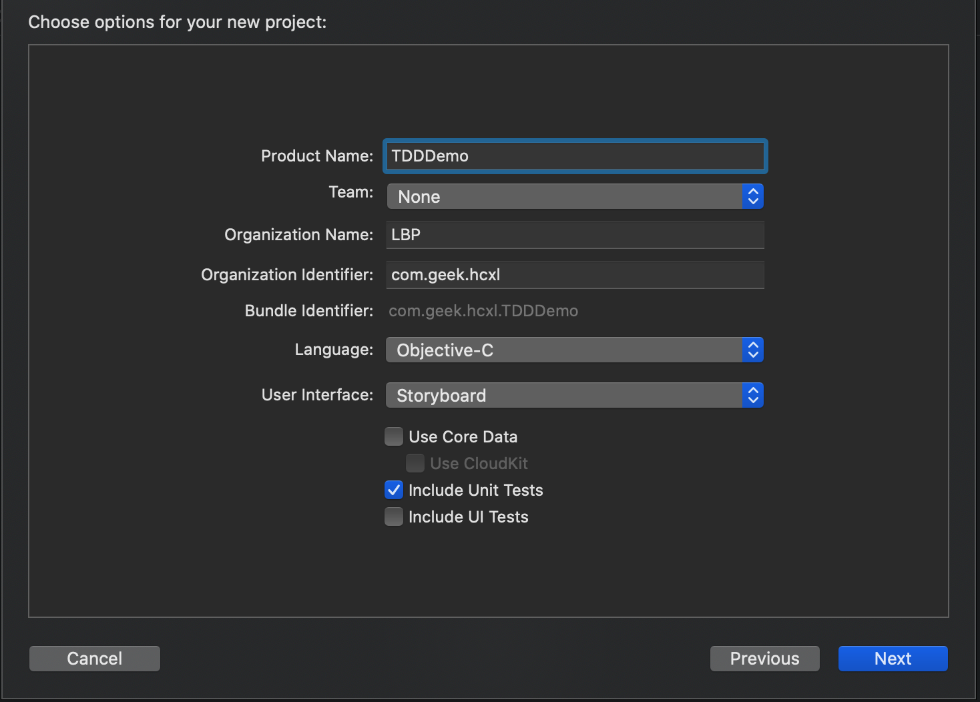Viewport: 980px width, 702px height.
Task: Open the Team dropdown showing None
Action: point(564,196)
